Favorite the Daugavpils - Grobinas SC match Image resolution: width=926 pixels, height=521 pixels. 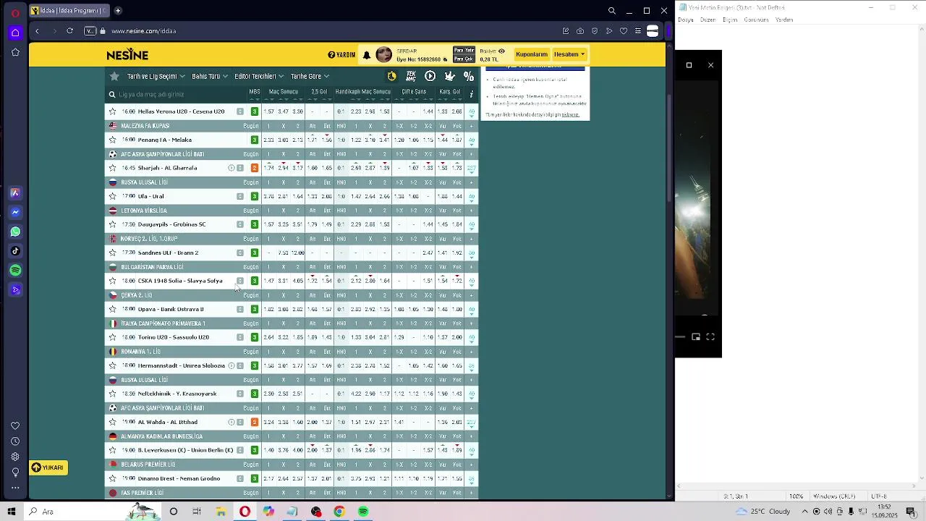[x=112, y=224]
